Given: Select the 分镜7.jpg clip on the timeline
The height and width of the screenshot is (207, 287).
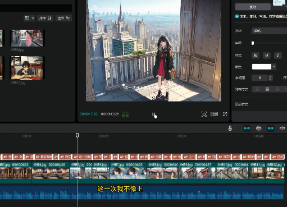Looking at the screenshot, I should (x=128, y=173).
